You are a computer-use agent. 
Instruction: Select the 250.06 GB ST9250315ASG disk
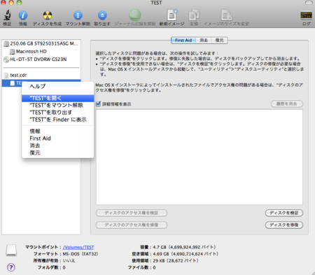pyautogui.click(x=41, y=43)
